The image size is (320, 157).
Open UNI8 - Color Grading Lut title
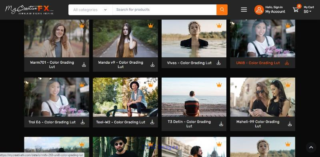coord(258,63)
